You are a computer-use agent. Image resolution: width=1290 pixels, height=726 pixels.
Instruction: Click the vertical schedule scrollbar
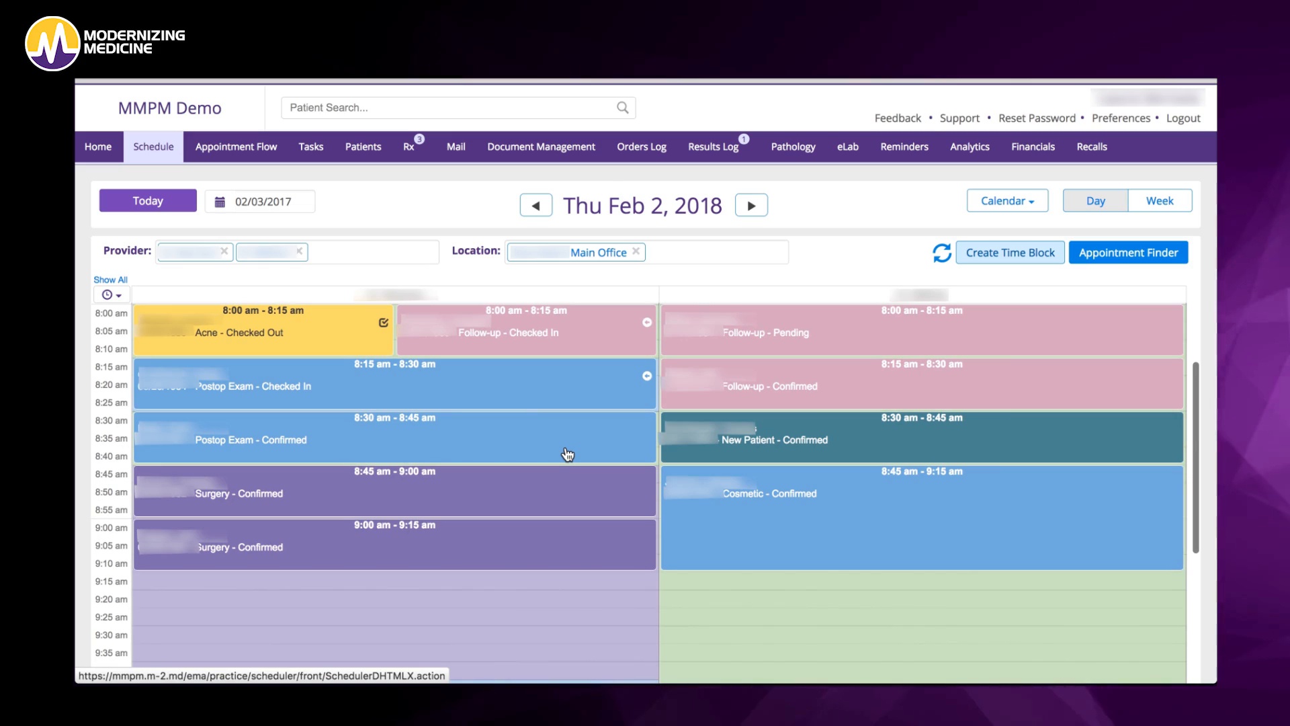point(1195,457)
